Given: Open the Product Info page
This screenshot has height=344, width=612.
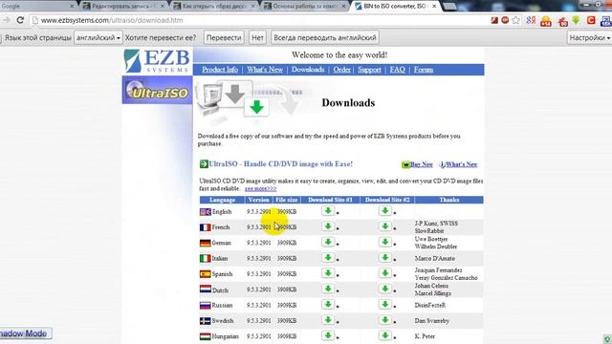Looking at the screenshot, I should point(220,70).
